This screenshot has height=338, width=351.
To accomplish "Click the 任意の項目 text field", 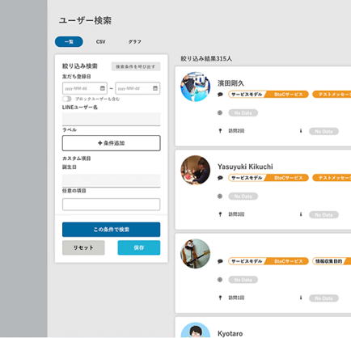I will click(112, 205).
